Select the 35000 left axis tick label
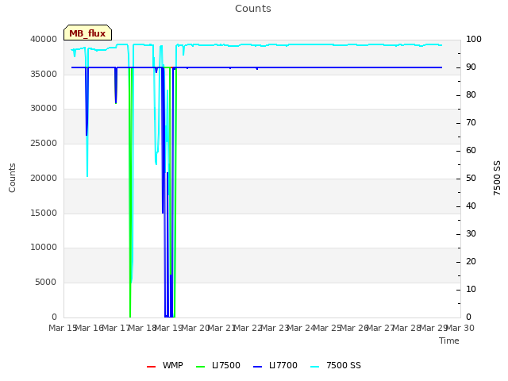The width and height of the screenshot is (508, 381). [44, 74]
